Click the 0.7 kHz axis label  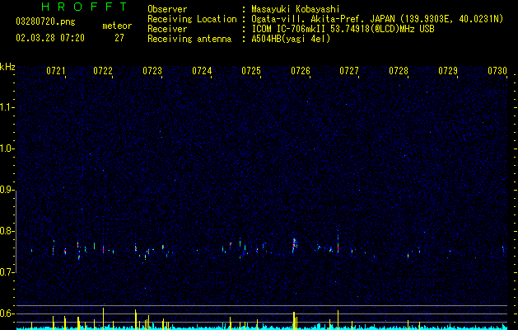click(x=7, y=272)
